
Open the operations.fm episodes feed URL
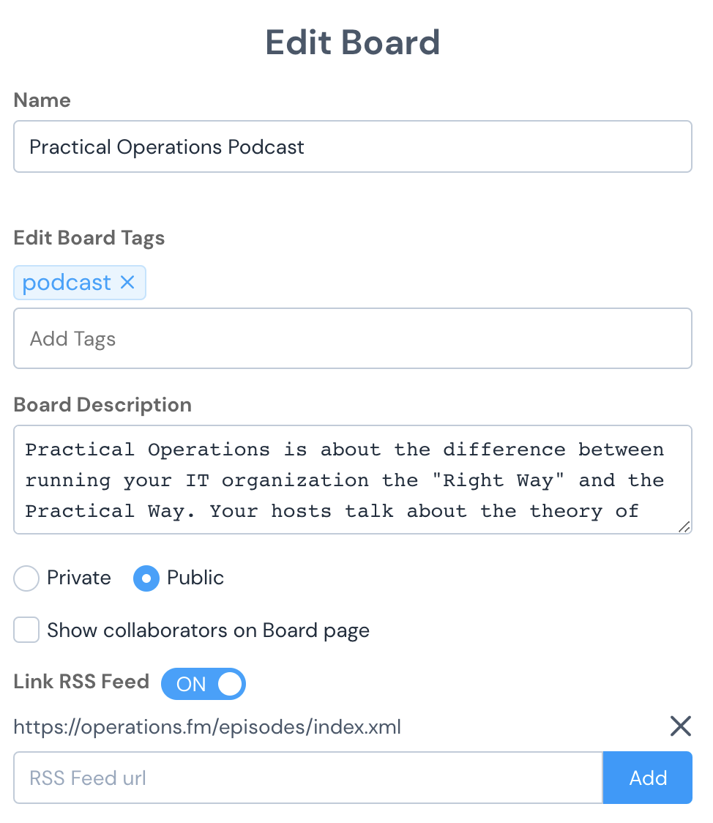click(x=207, y=726)
